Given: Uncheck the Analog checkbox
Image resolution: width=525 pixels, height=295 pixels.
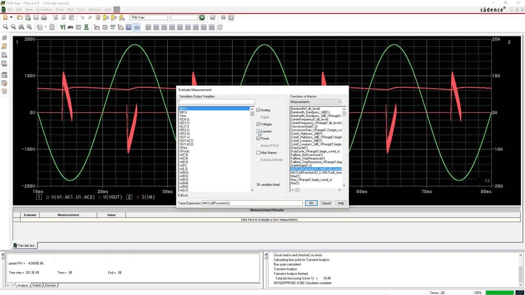Looking at the screenshot, I should coord(258,110).
